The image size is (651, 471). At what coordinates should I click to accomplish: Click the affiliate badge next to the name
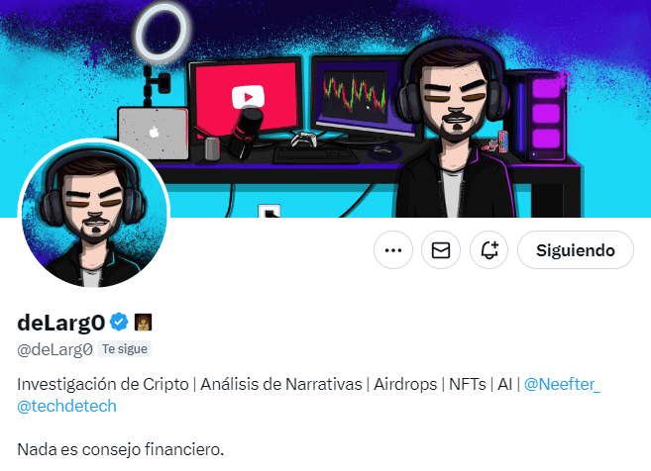(144, 323)
